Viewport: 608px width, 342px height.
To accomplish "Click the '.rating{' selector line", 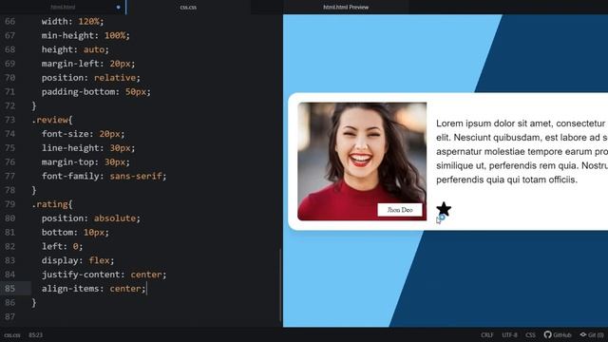I will [52, 204].
